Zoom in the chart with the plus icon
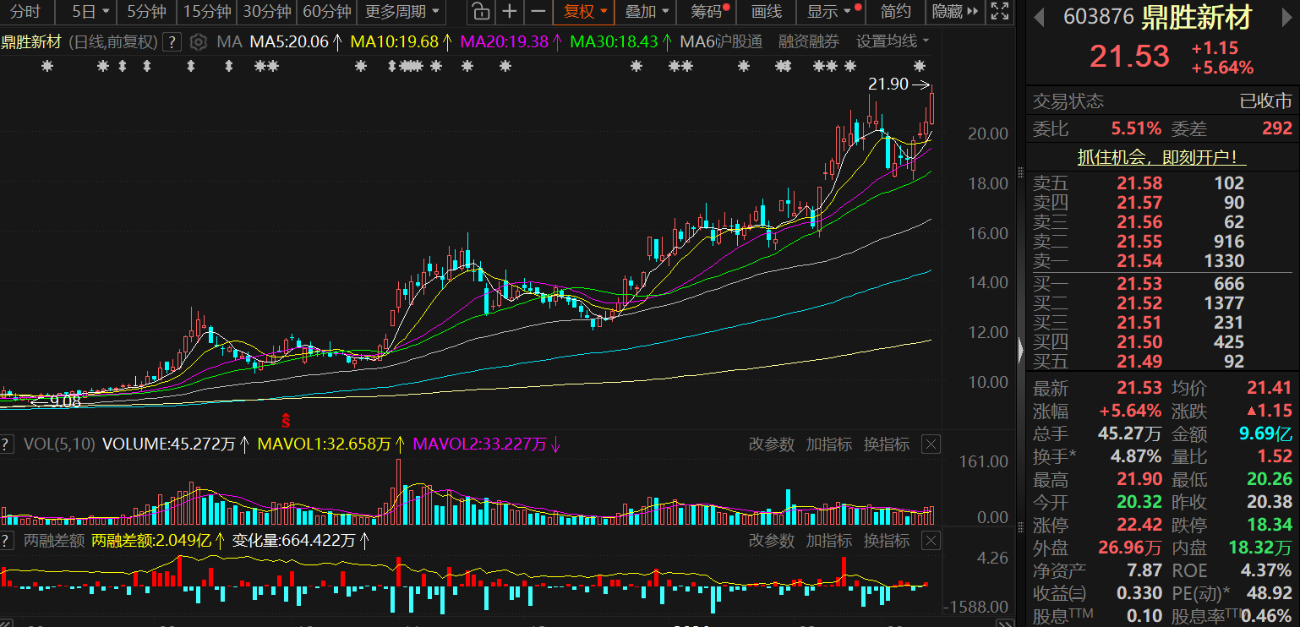The height and width of the screenshot is (627, 1300). (x=509, y=12)
